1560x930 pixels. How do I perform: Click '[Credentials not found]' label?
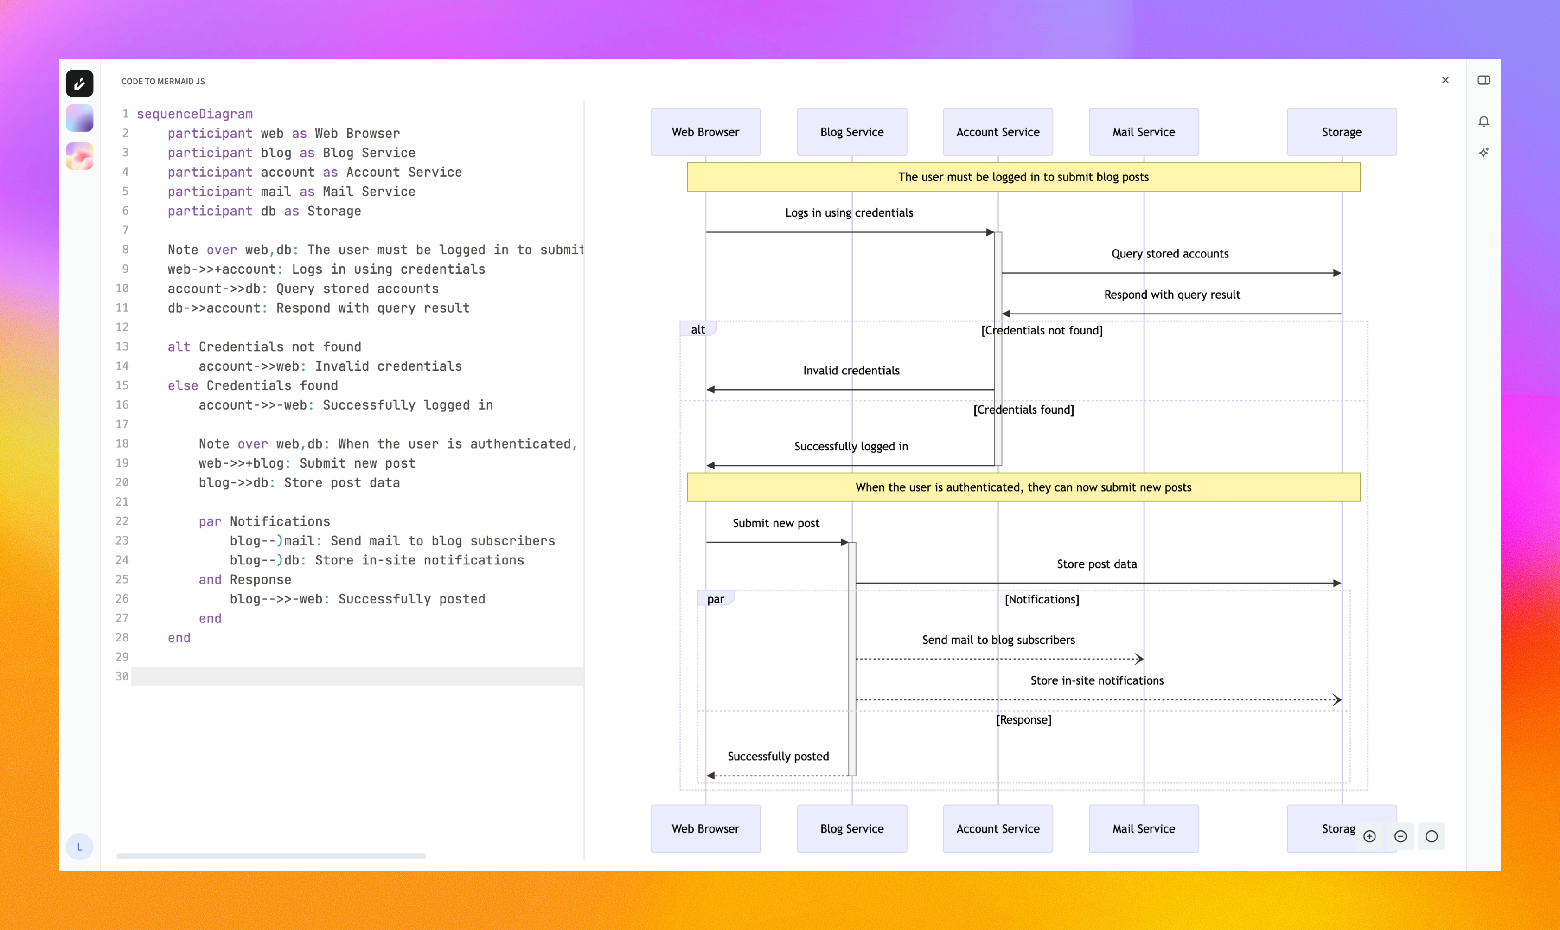(1042, 330)
